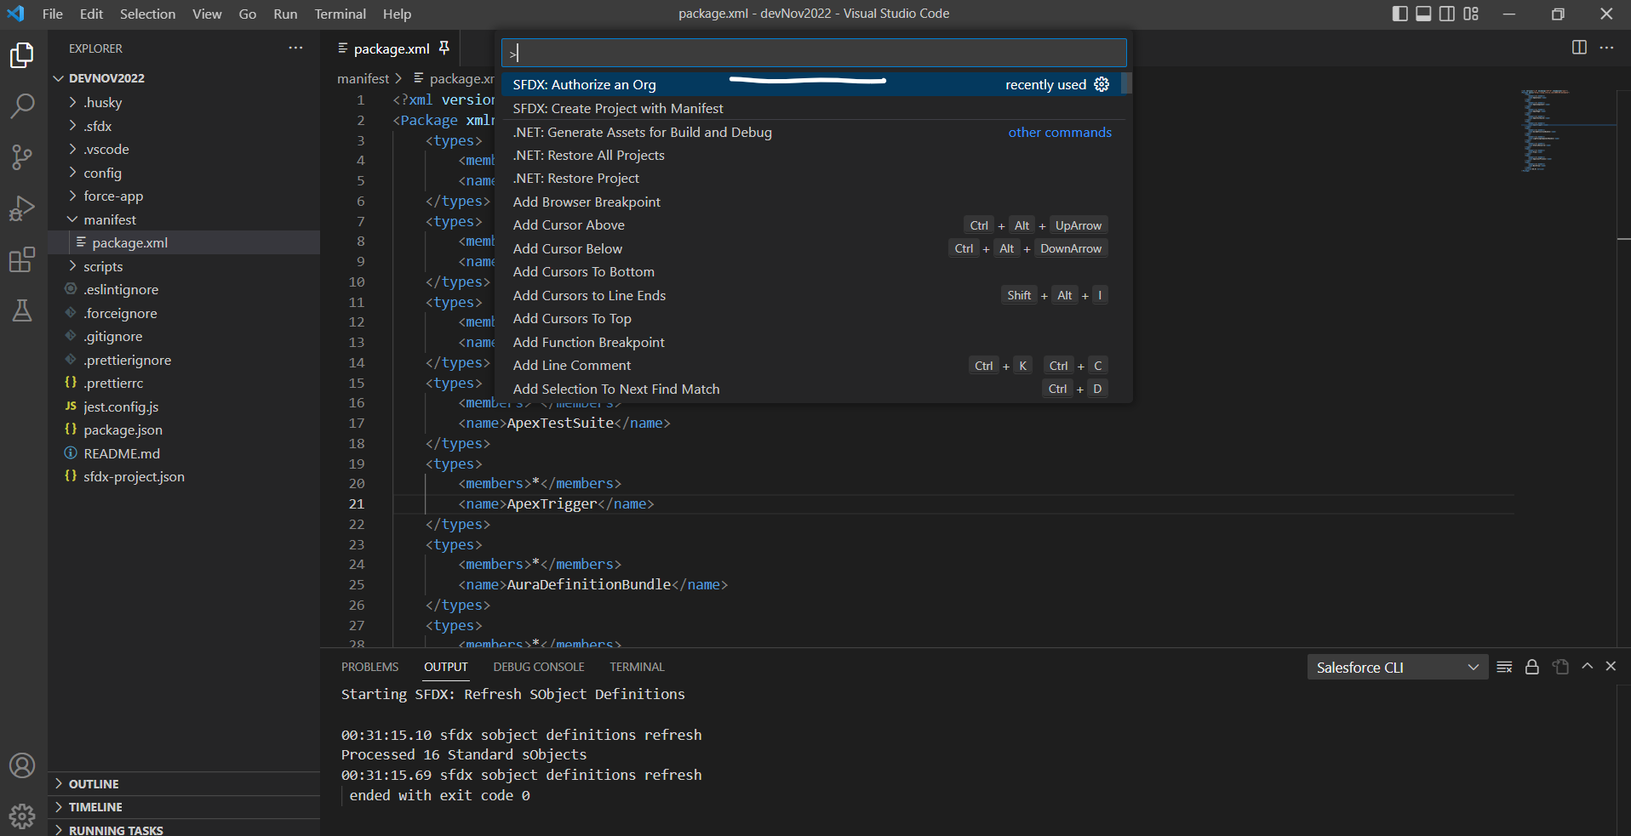The image size is (1631, 836).
Task: Clear the output panel
Action: [x=1504, y=667]
